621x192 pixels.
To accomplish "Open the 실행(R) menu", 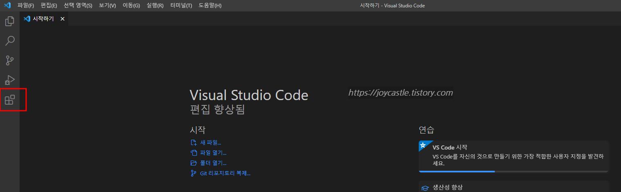I will coord(155,6).
